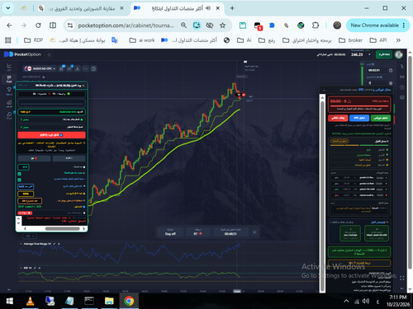Click the three-dots more options chart button
Image resolution: width=413 pixels, height=309 pixels.
pyautogui.click(x=86, y=68)
